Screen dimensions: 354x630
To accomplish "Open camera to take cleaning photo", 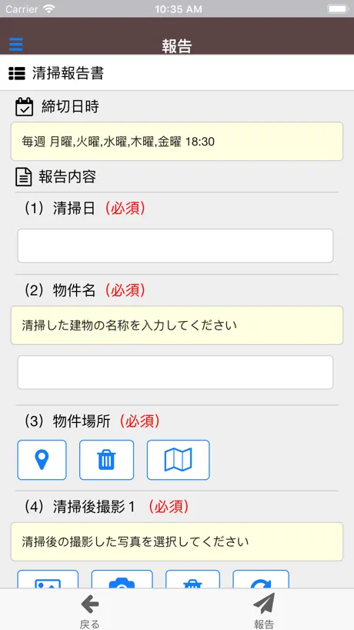I will [122, 579].
